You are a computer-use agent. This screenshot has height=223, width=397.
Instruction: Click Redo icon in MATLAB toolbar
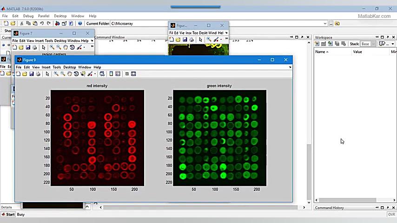click(49, 23)
